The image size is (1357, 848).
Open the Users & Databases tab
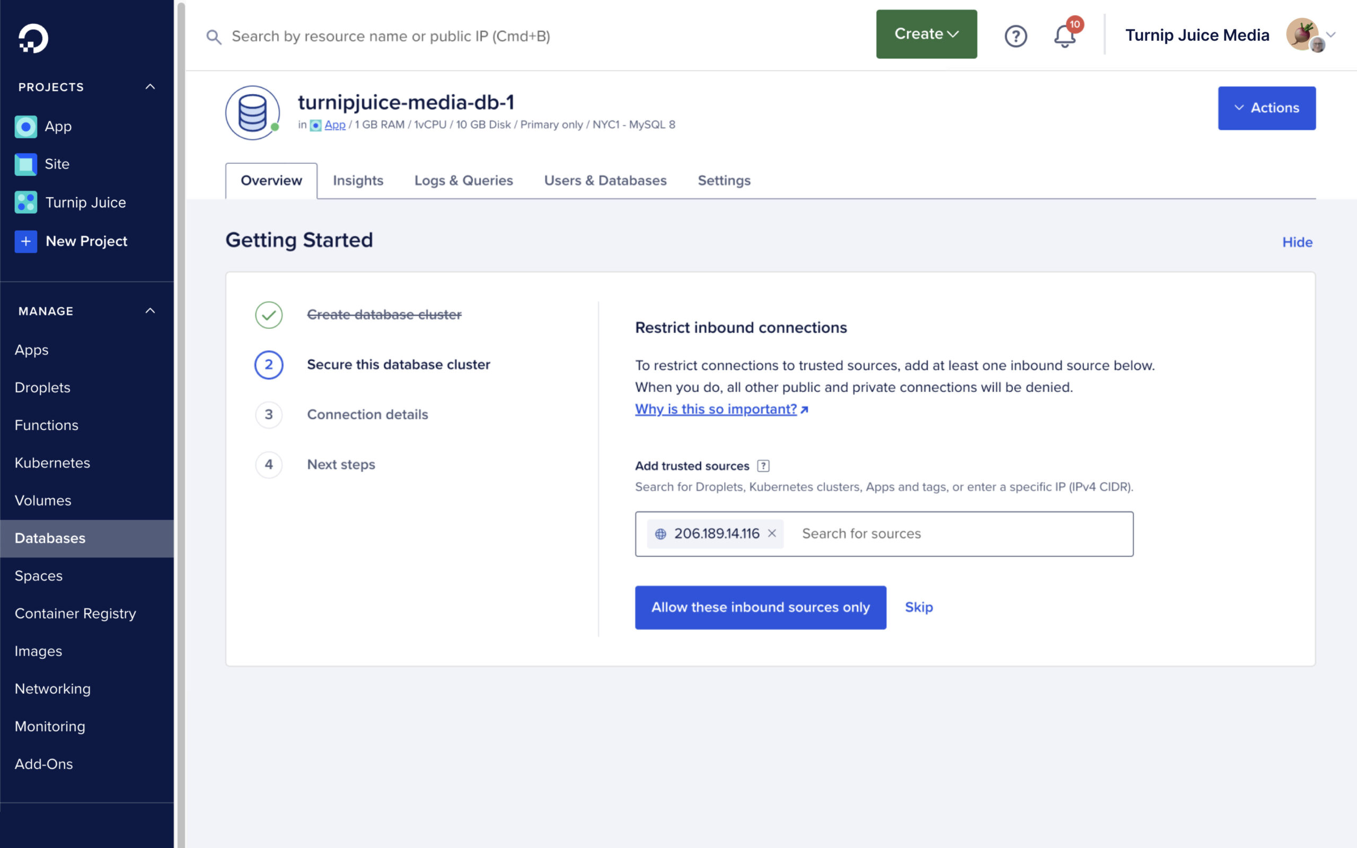coord(605,181)
